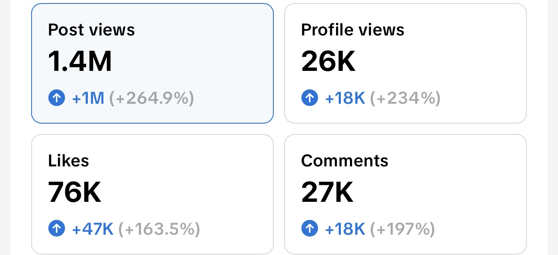Open the Likes heading
The width and height of the screenshot is (558, 255).
68,161
